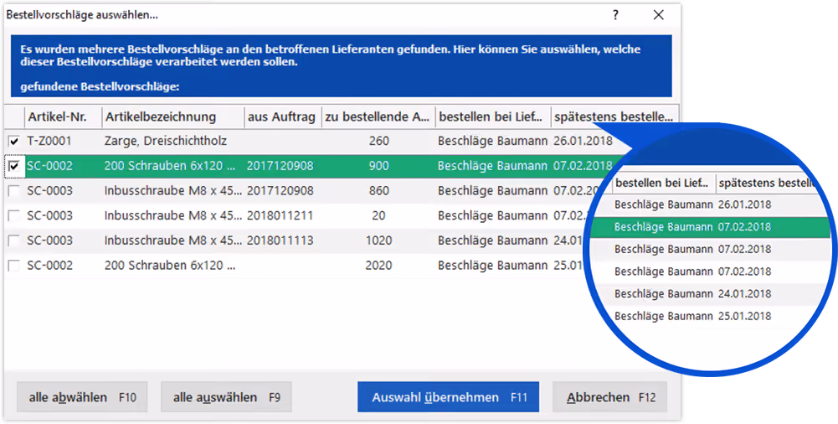
Task: Click the alle auswählen F9 button
Action: [x=226, y=397]
